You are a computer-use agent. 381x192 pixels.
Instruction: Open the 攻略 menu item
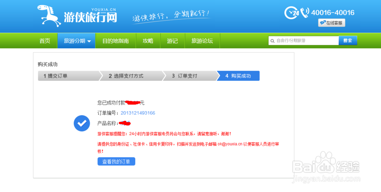pyautogui.click(x=148, y=41)
